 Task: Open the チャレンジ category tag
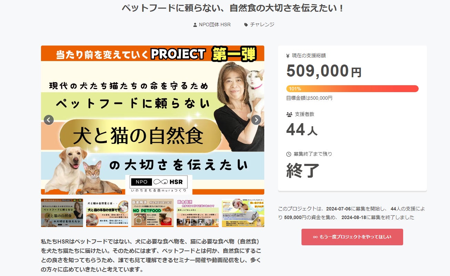click(x=262, y=24)
